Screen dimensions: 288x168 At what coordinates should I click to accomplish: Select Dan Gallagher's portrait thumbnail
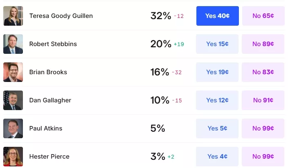(13, 100)
